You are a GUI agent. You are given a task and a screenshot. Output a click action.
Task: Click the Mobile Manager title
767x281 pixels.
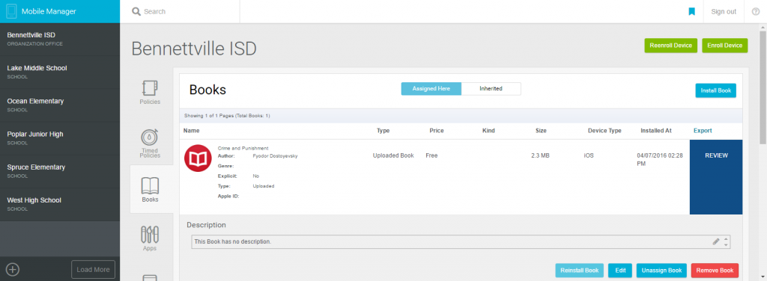[49, 11]
